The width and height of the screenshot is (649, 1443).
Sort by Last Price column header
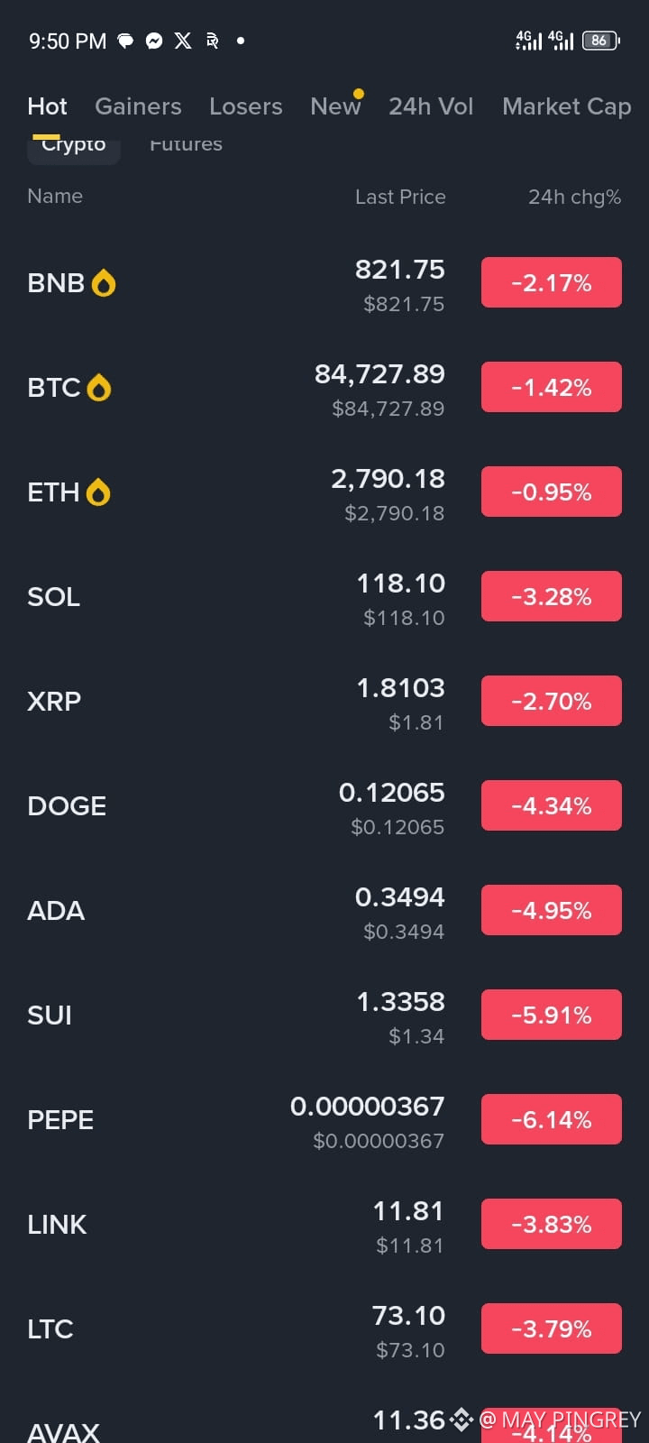[400, 197]
